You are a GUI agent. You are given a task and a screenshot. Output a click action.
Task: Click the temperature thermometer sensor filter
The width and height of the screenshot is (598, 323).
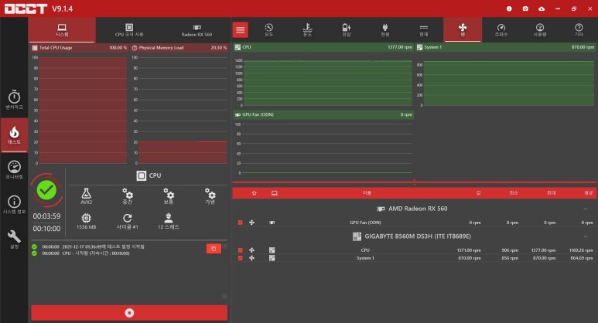coord(308,29)
